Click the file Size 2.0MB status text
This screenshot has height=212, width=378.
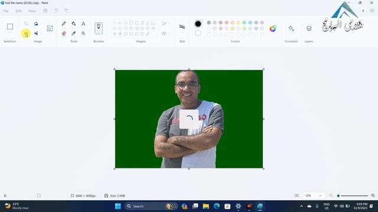coord(118,196)
